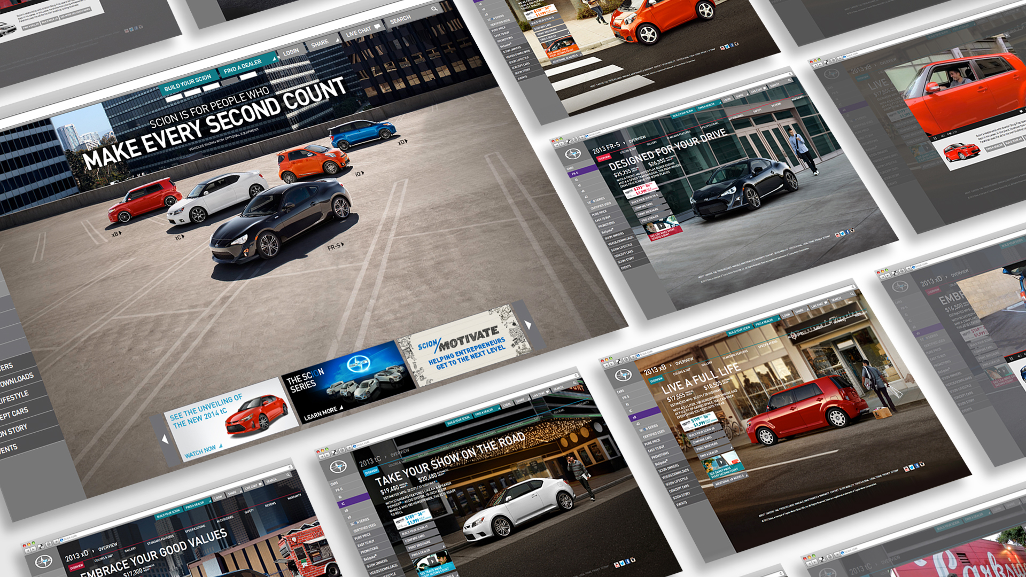
Task: Open the YouTube icon in the xB window
Action: 907,469
